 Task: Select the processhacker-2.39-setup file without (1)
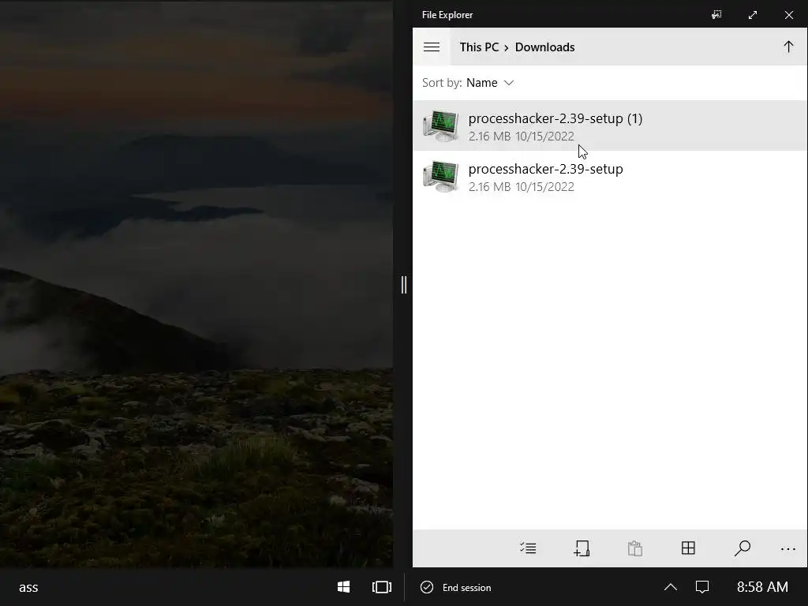(610, 176)
